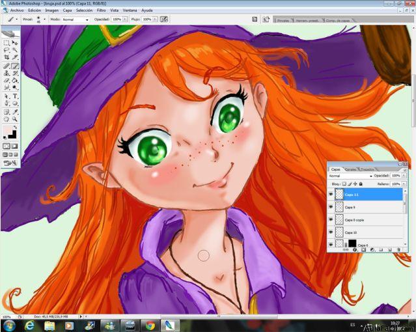Select the Smudge/Blur tool

click(7, 87)
